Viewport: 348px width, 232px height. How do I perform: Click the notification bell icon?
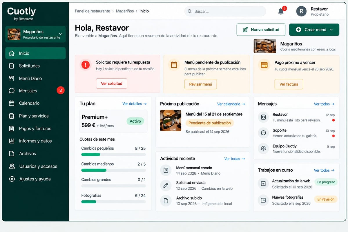tap(280, 11)
